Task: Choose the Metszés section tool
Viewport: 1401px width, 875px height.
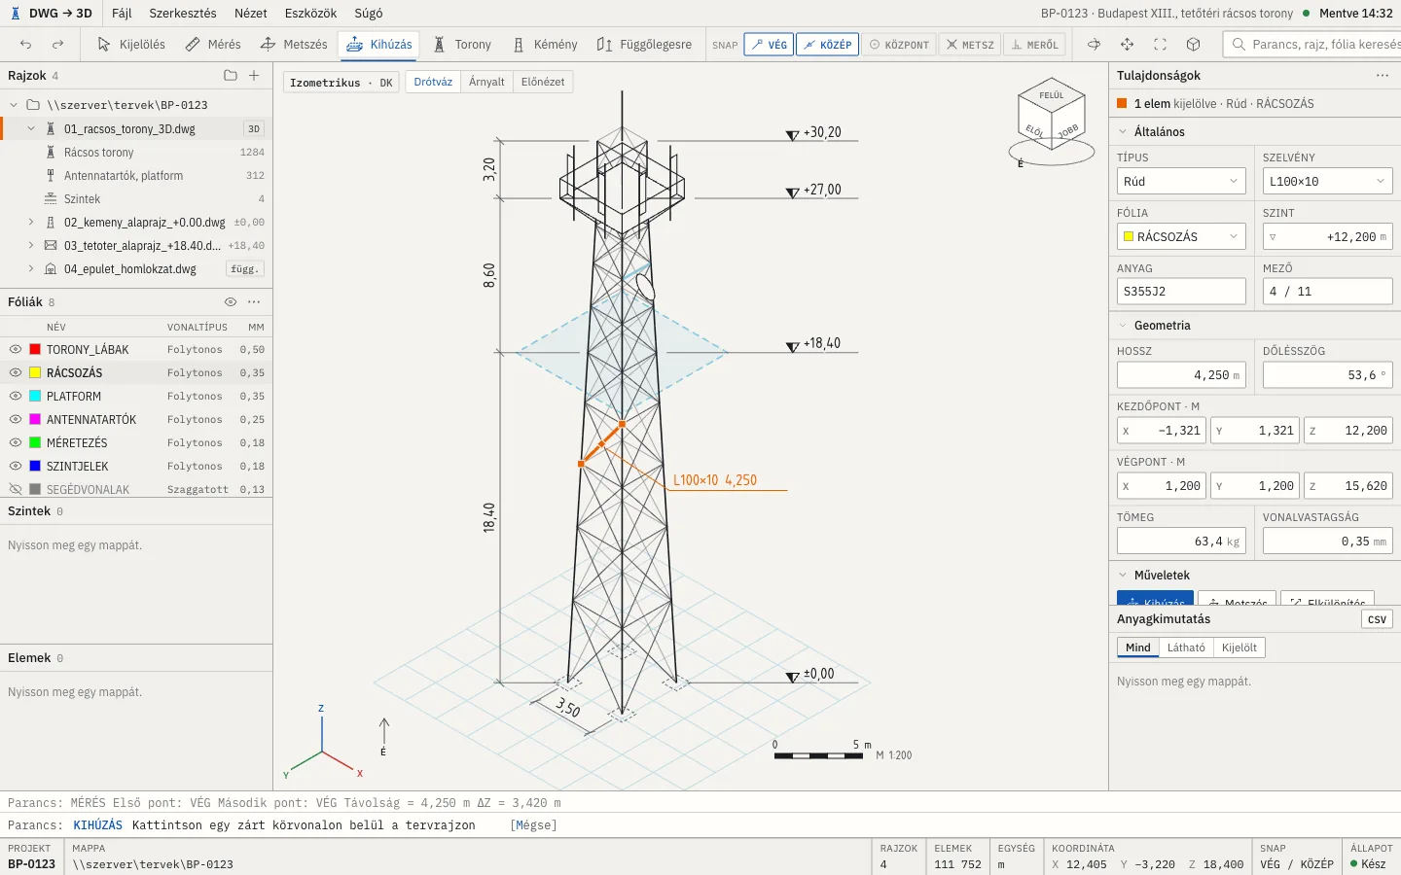Action: (294, 45)
